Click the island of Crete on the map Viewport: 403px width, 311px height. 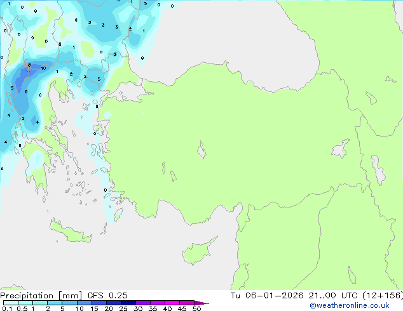(71, 232)
